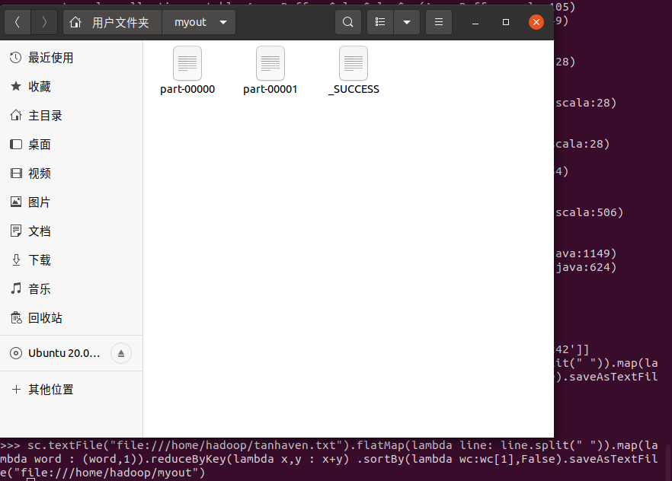Click ava:1149) text in terminal
672x481 pixels.
tap(586, 253)
